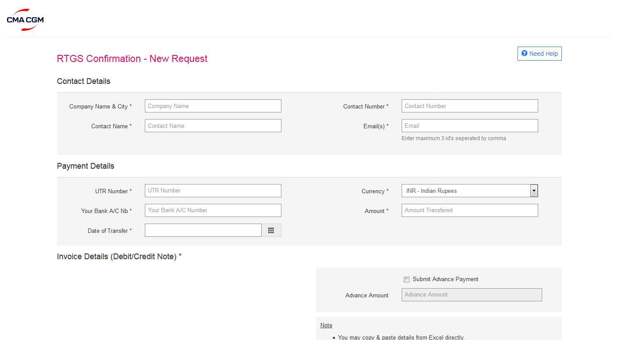
Task: Click the Advance Amount field
Action: (472, 295)
